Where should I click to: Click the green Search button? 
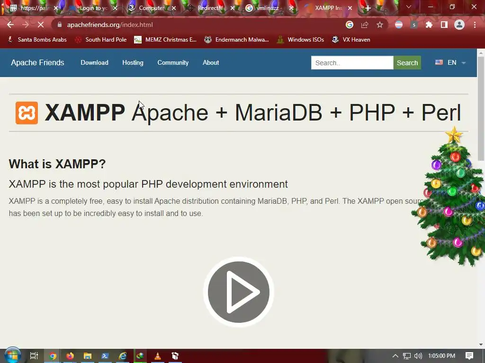coord(407,63)
